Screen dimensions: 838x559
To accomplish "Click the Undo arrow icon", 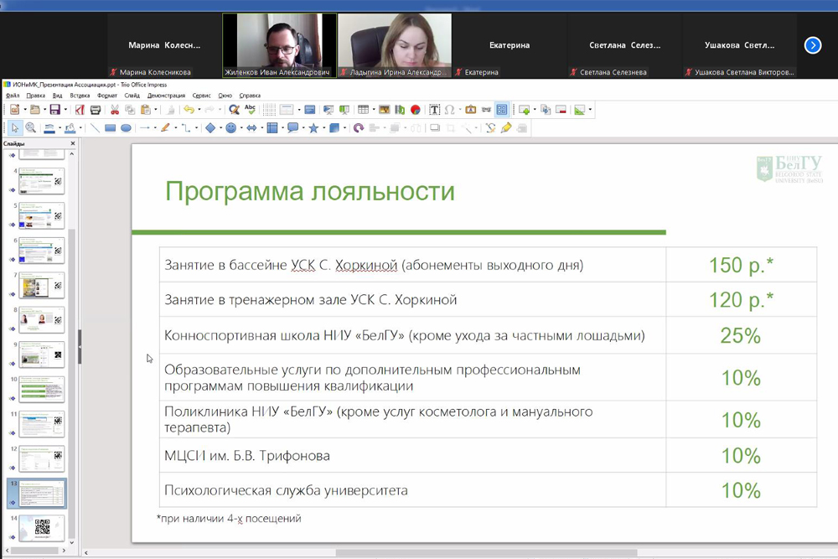I will coord(189,110).
